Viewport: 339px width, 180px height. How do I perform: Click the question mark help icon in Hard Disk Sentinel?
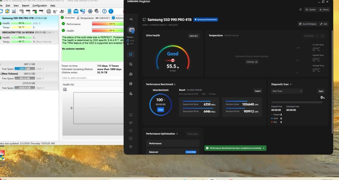tap(104, 11)
